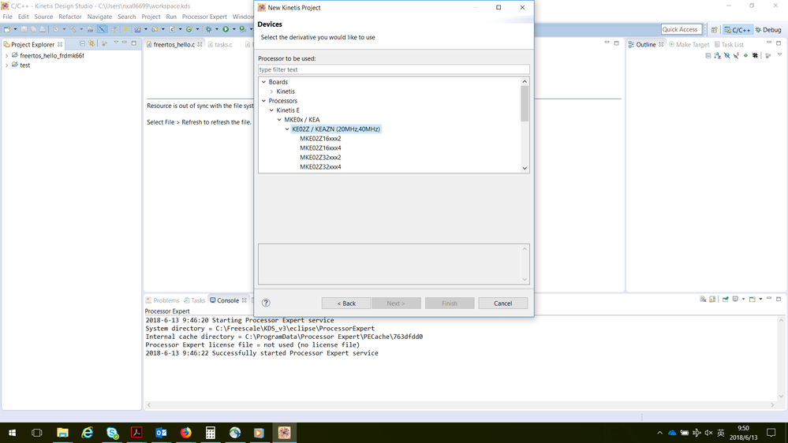Click the New Class green C icon
788x443 pixels.
click(x=189, y=29)
